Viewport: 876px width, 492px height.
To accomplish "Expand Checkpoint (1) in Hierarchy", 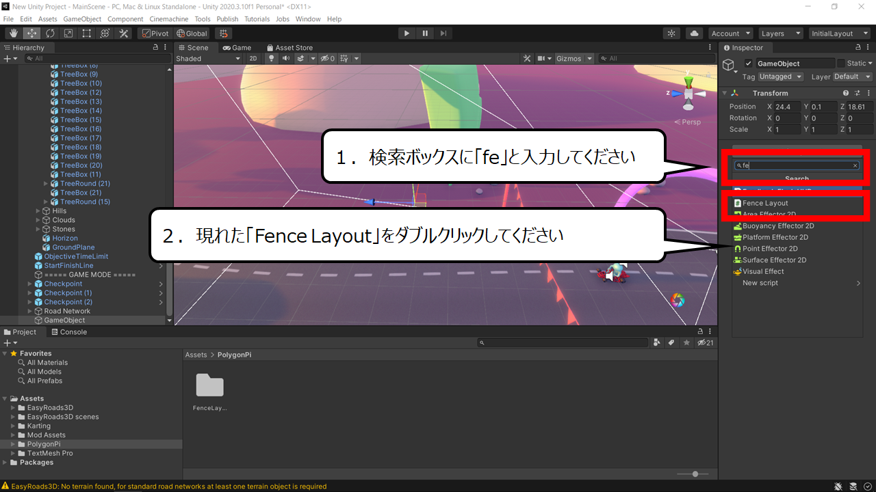I will point(29,292).
